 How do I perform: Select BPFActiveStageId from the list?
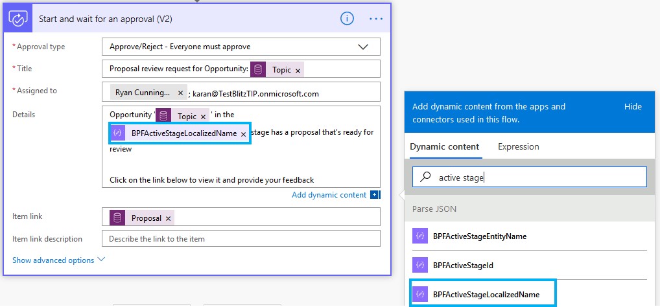pyautogui.click(x=530, y=266)
